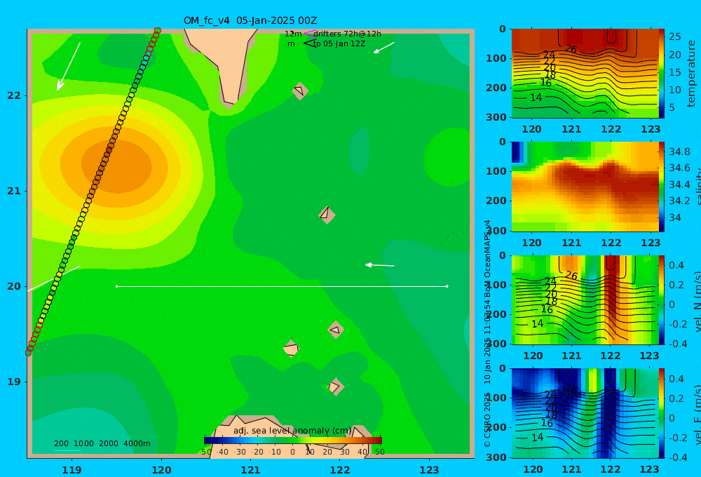
Task: Click the 34 tick on salinity color bar
Action: (x=675, y=218)
